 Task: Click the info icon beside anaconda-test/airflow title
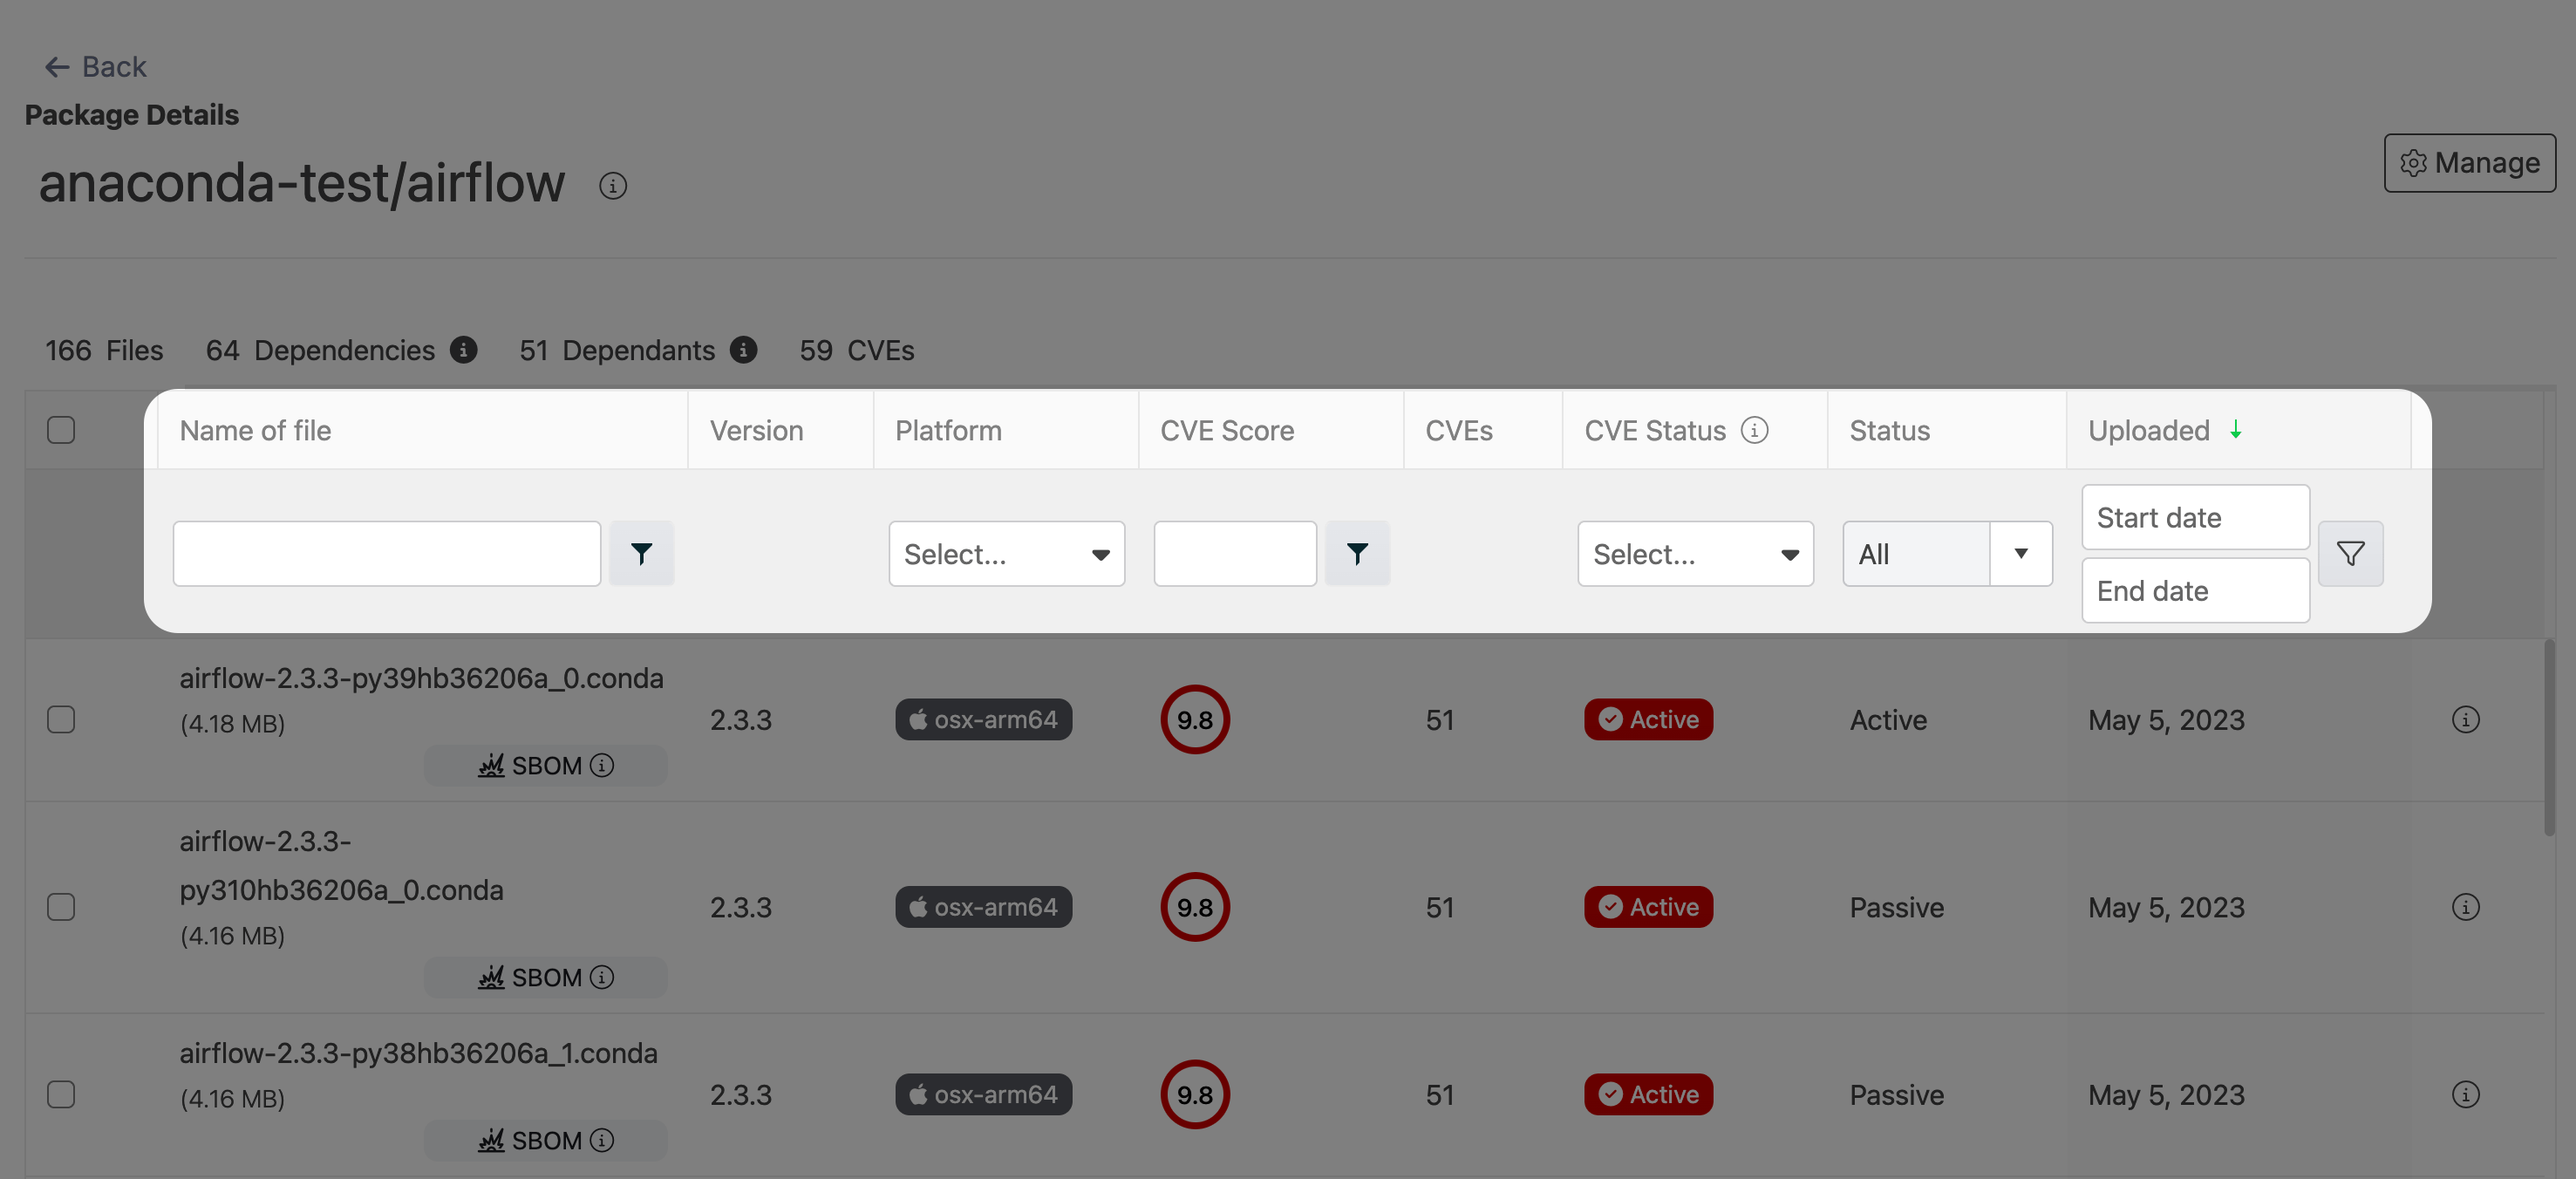point(613,186)
